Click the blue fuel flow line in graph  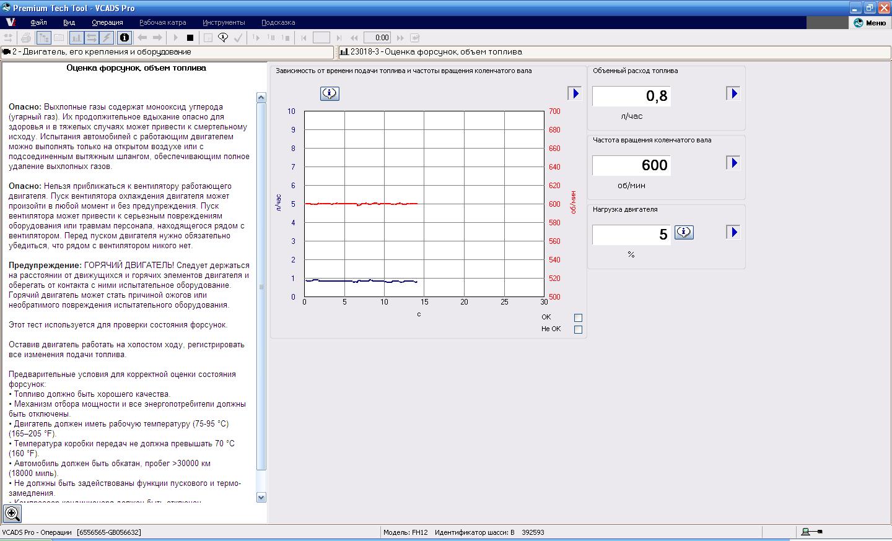click(x=361, y=281)
